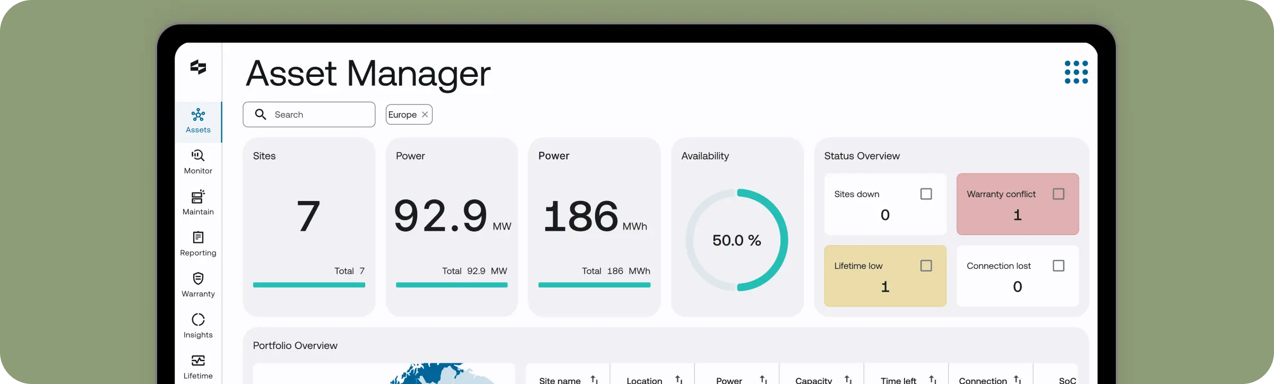Image resolution: width=1274 pixels, height=384 pixels.
Task: Click the "SoC" column header
Action: coord(1068,380)
